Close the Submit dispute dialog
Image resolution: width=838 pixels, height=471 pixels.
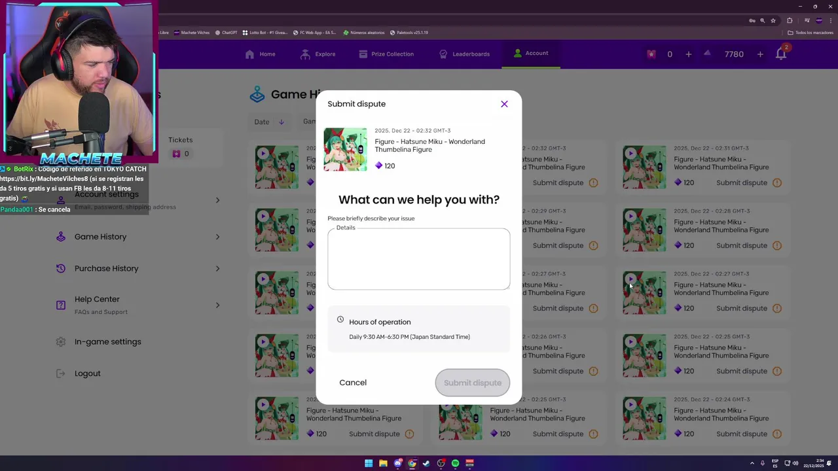(x=504, y=104)
